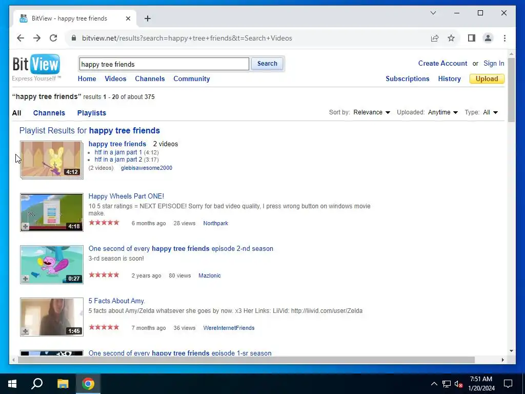
Task: Click the Sign In link
Action: (494, 63)
